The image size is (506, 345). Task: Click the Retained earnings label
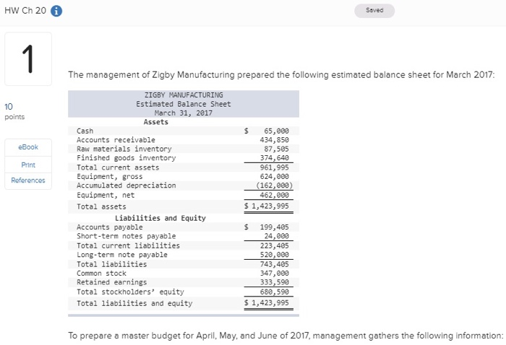click(x=111, y=282)
